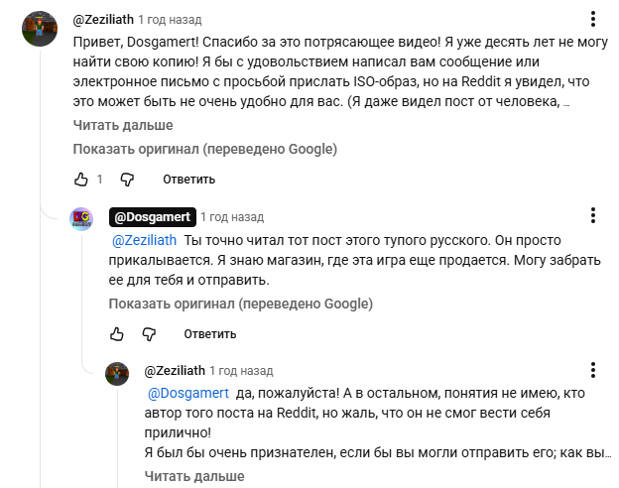This screenshot has width=619, height=488.
Task: Expand the top comment with 'Читать дальше'
Action: click(123, 125)
